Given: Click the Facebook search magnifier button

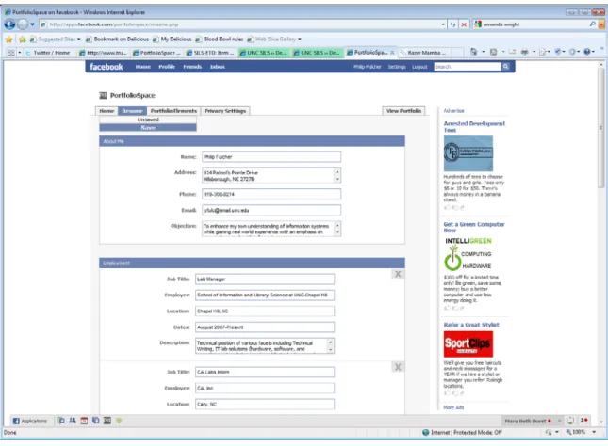Looking at the screenshot, I should [505, 67].
